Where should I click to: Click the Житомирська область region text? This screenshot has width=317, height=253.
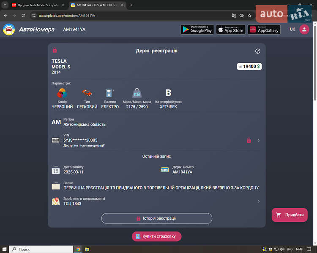(x=85, y=124)
